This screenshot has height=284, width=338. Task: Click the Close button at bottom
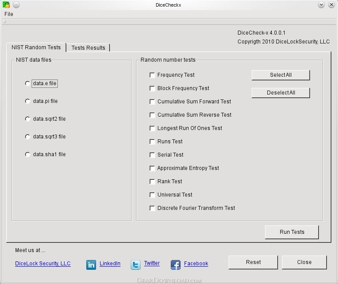[x=304, y=262]
